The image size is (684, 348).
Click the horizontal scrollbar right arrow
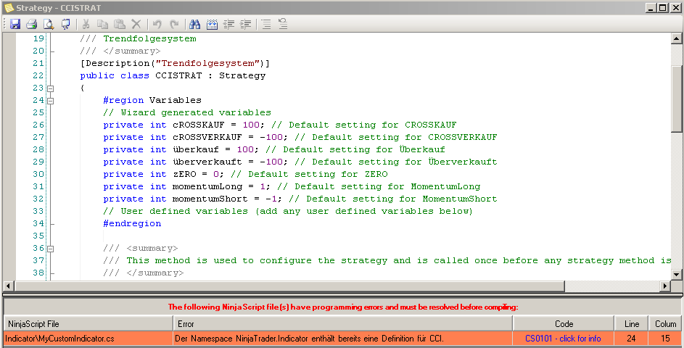[665, 286]
